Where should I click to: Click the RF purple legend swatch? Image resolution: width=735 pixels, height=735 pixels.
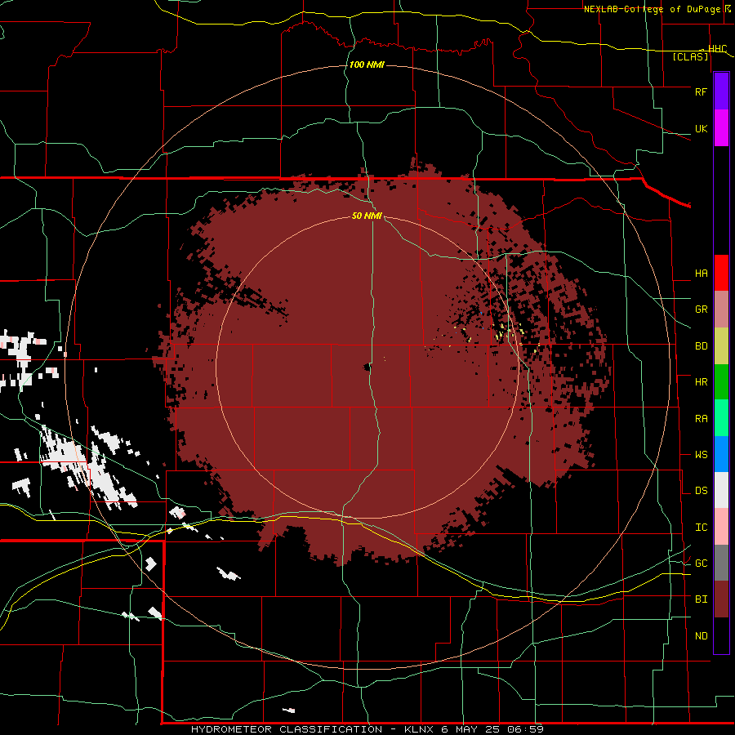point(721,91)
